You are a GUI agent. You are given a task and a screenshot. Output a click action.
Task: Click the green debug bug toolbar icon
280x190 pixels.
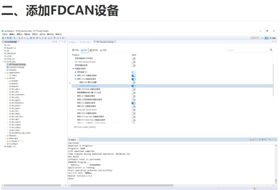coord(34,38)
